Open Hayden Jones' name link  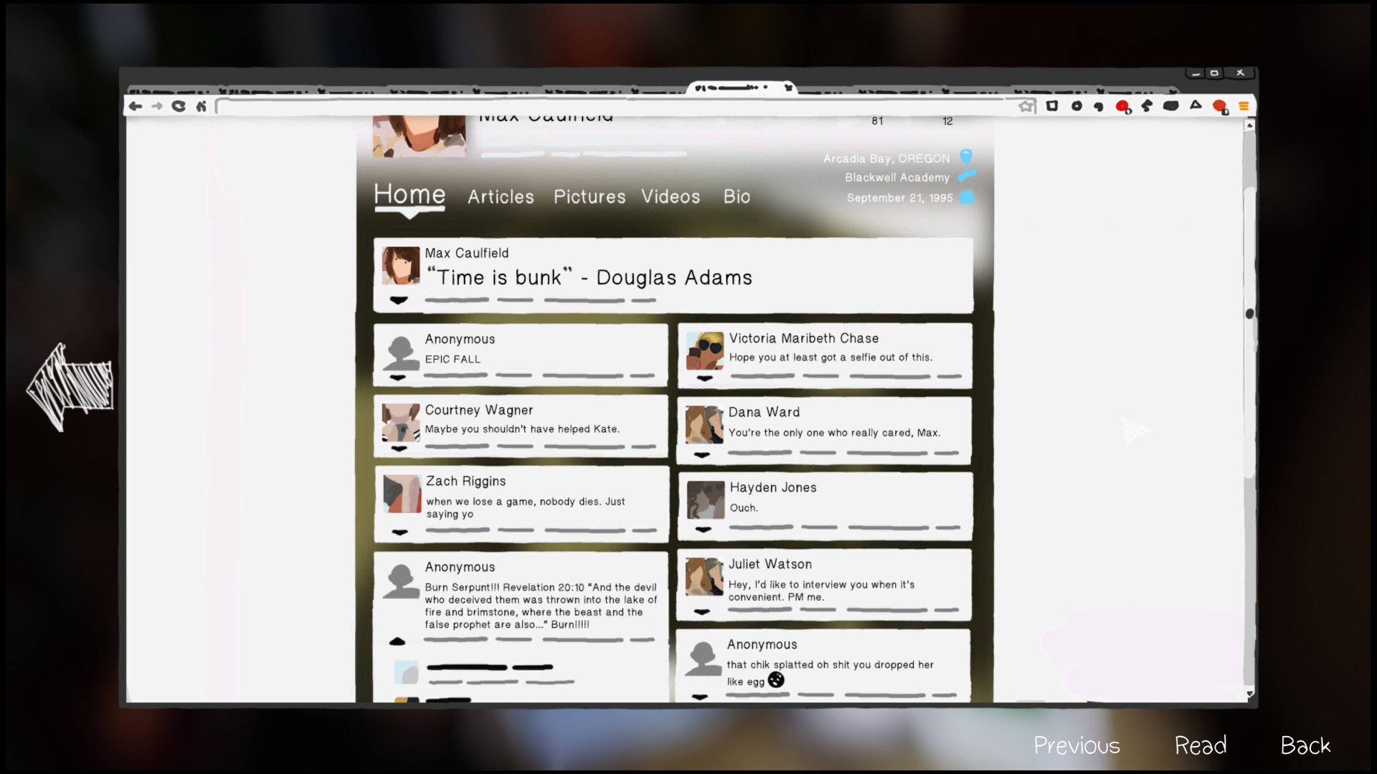pyautogui.click(x=773, y=487)
